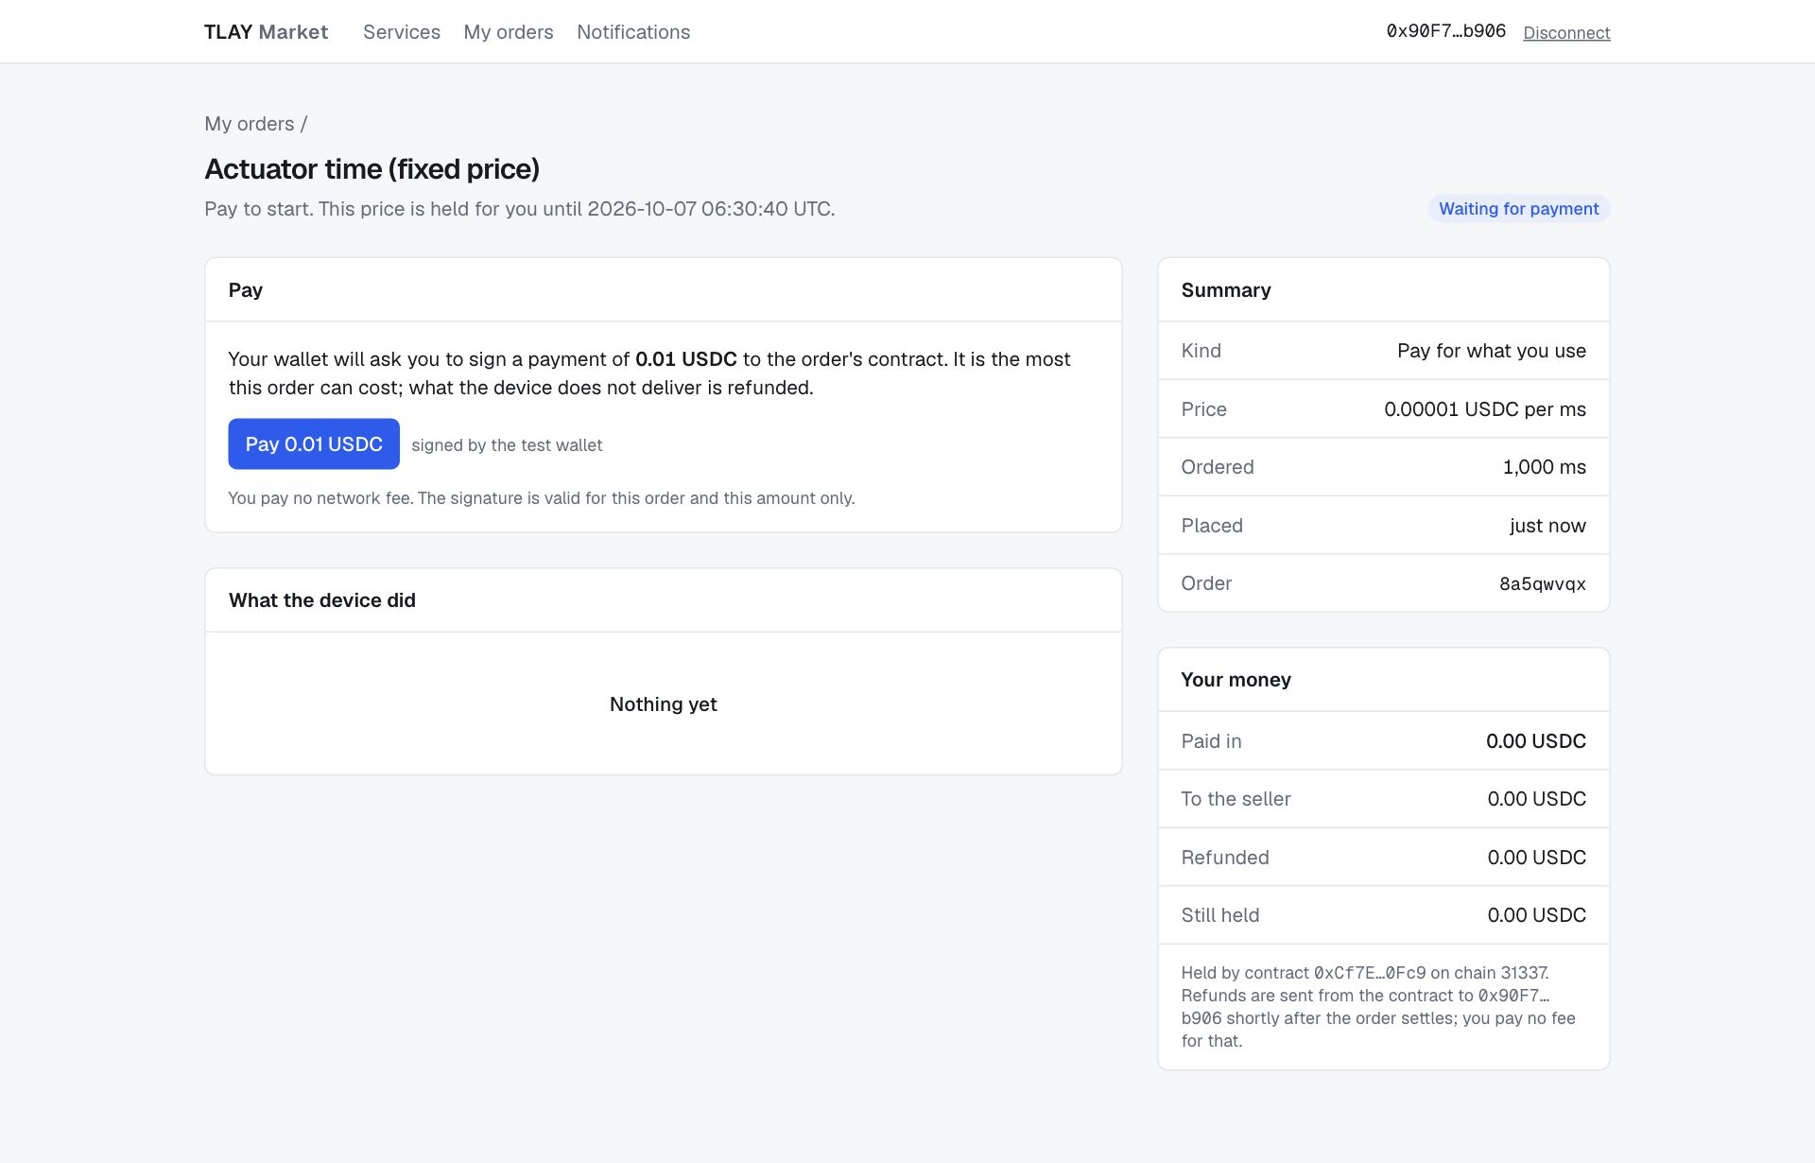Open the Notifications page
This screenshot has height=1163, width=1815.
click(633, 32)
